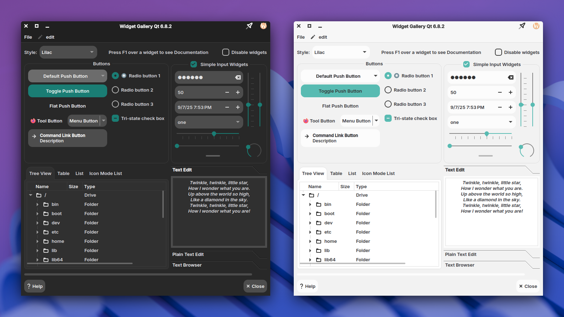
Task: Enable Disable widgets checkbox in dark window
Action: coord(226,52)
